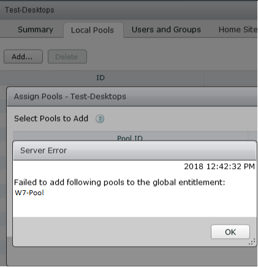The image size is (258, 267).
Task: Select the Local Pools tab
Action: pos(93,30)
